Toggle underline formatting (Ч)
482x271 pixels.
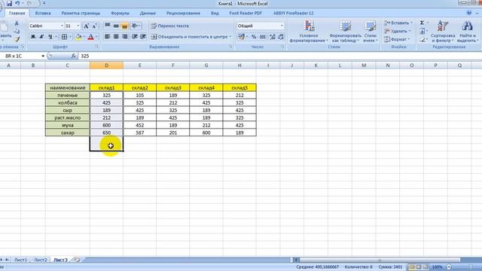[x=50, y=37]
